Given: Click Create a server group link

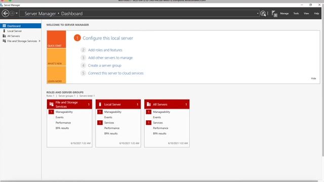Looking at the screenshot, I should click(x=105, y=65).
